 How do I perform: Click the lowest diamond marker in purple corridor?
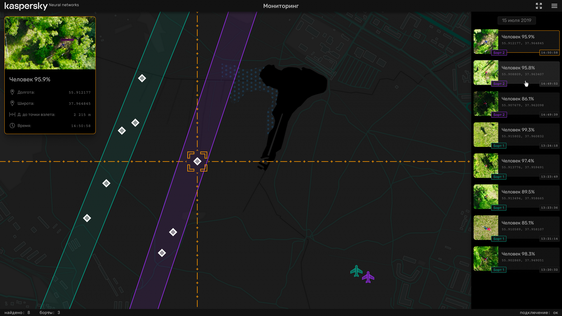(x=162, y=253)
